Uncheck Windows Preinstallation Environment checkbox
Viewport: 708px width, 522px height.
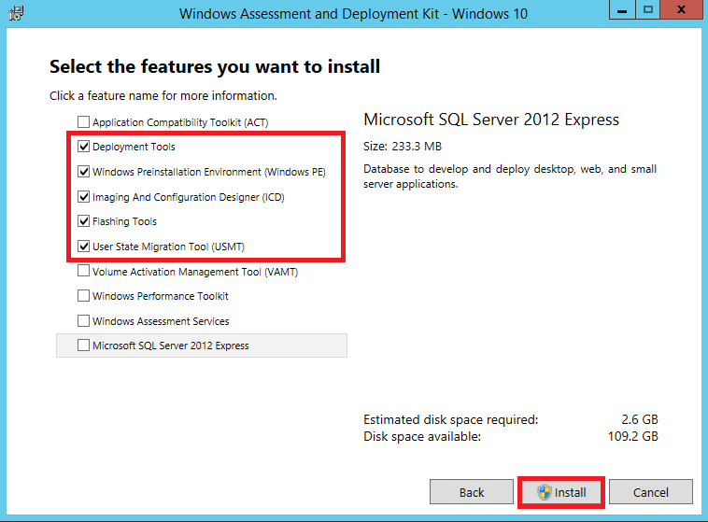[x=83, y=172]
